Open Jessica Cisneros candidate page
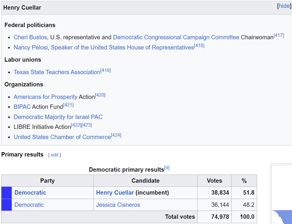This screenshot has width=292, height=224. click(118, 205)
